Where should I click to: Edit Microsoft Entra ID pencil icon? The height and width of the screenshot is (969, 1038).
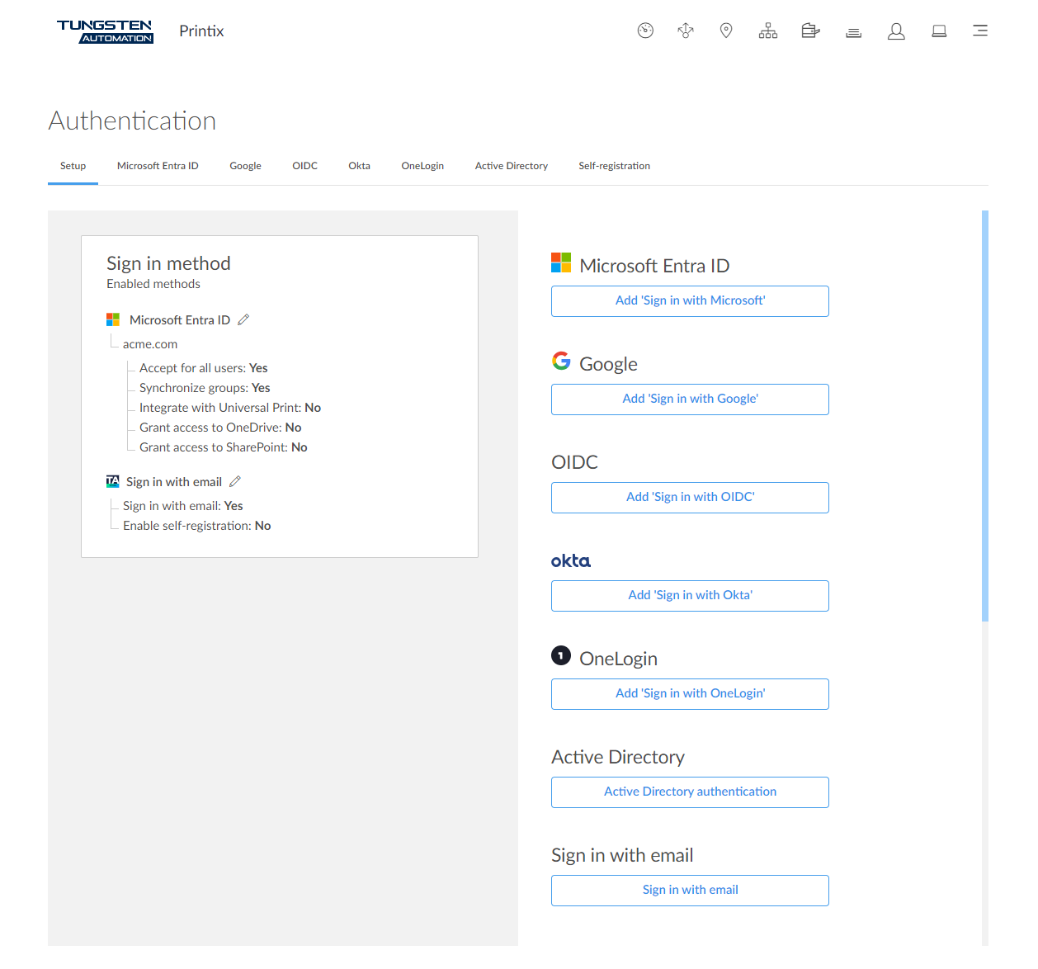click(x=243, y=319)
